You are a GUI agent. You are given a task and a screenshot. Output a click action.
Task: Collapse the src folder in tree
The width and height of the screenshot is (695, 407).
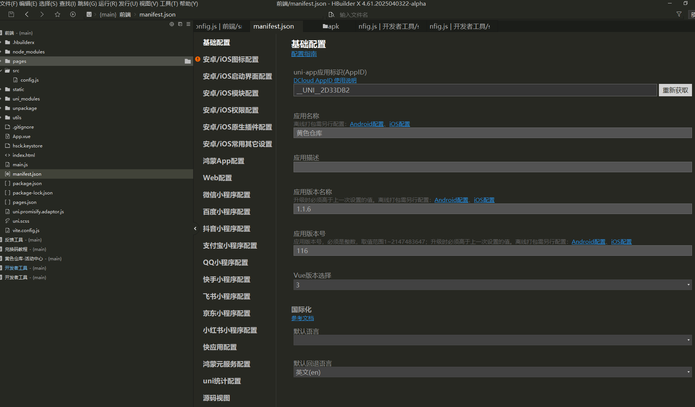click(x=2, y=71)
